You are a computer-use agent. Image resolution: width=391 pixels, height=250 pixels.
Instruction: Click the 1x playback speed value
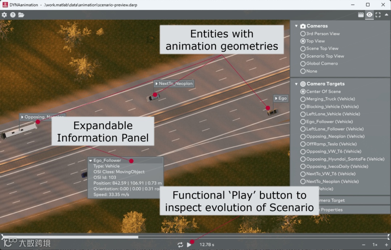375,245
